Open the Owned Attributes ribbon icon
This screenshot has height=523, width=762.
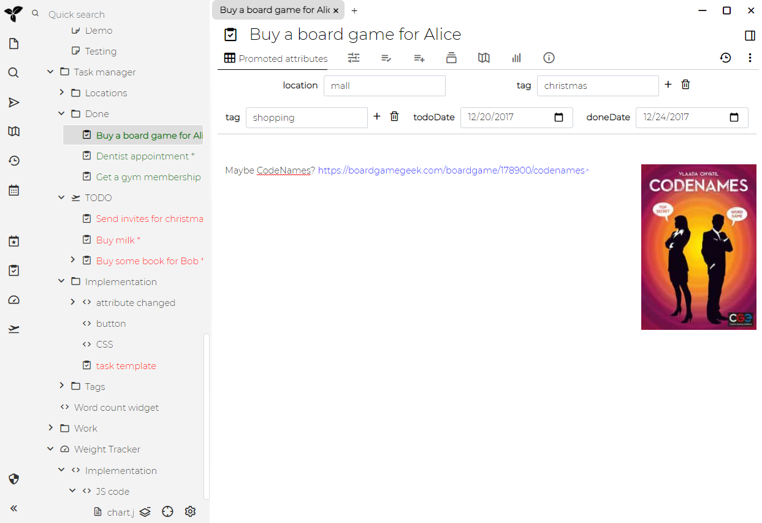coord(386,58)
